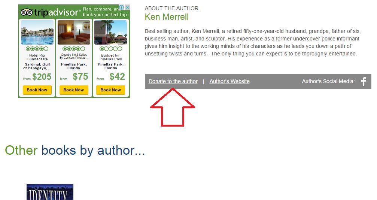Open the author's Facebook icon
This screenshot has height=200, width=377.
click(x=364, y=82)
